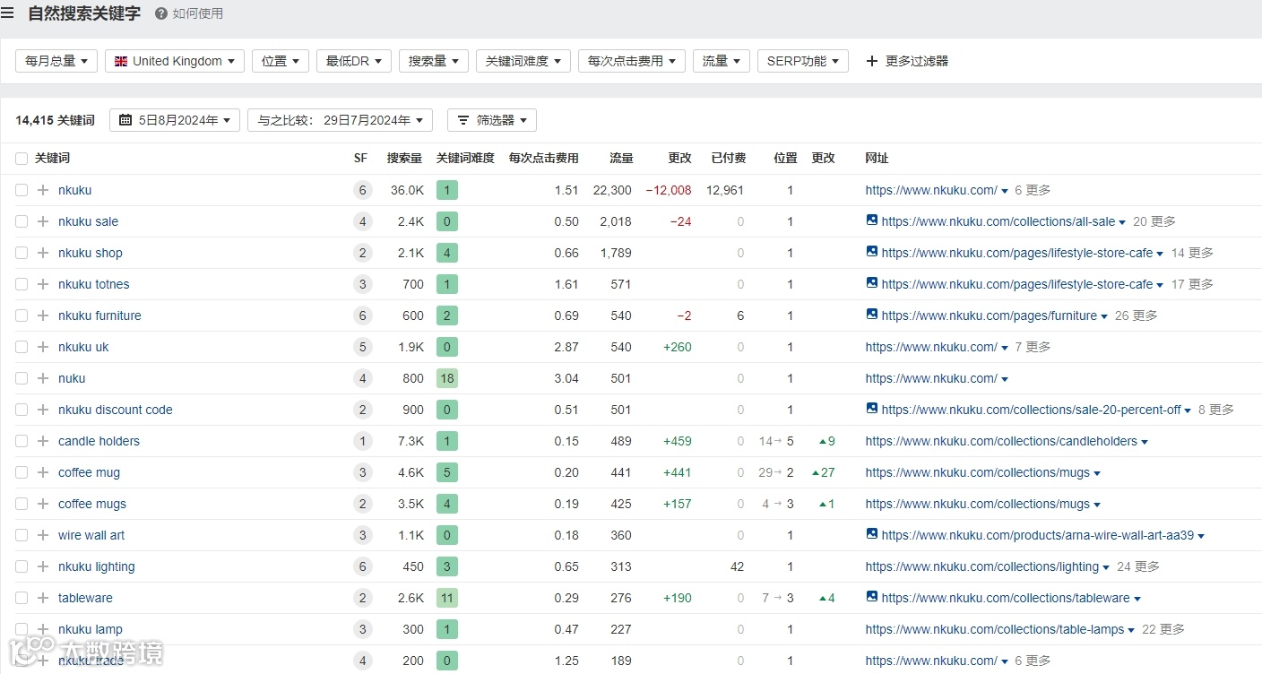Open the collections/candleholders URL link

pos(1001,441)
